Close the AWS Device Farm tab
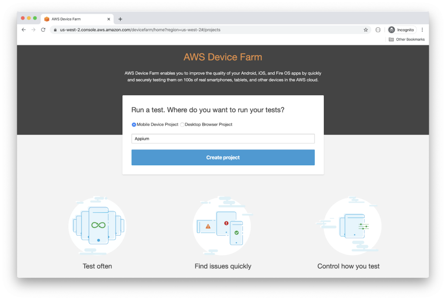Screen dimensions: 446x300 pos(109,19)
